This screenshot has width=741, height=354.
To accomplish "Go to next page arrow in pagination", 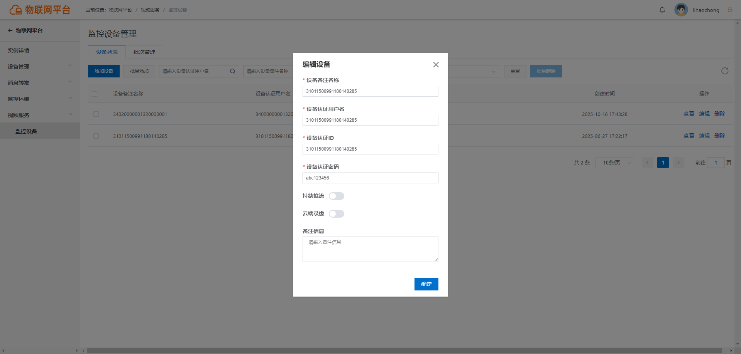I will pyautogui.click(x=678, y=163).
